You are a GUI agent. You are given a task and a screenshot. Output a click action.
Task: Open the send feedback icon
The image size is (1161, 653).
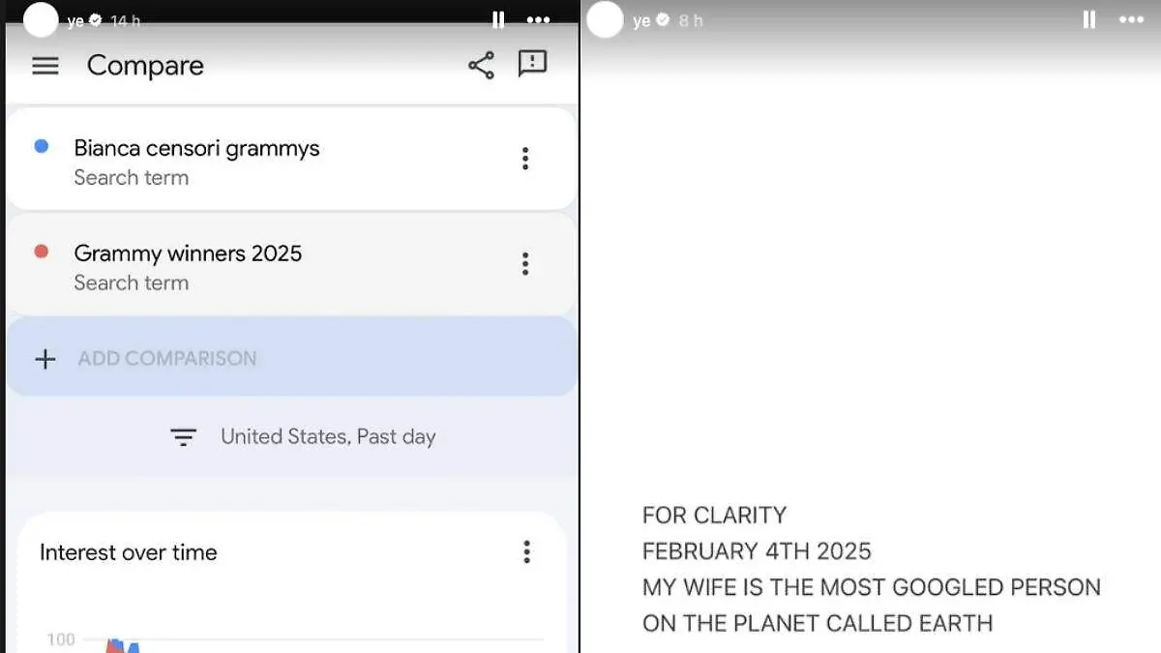[532, 64]
